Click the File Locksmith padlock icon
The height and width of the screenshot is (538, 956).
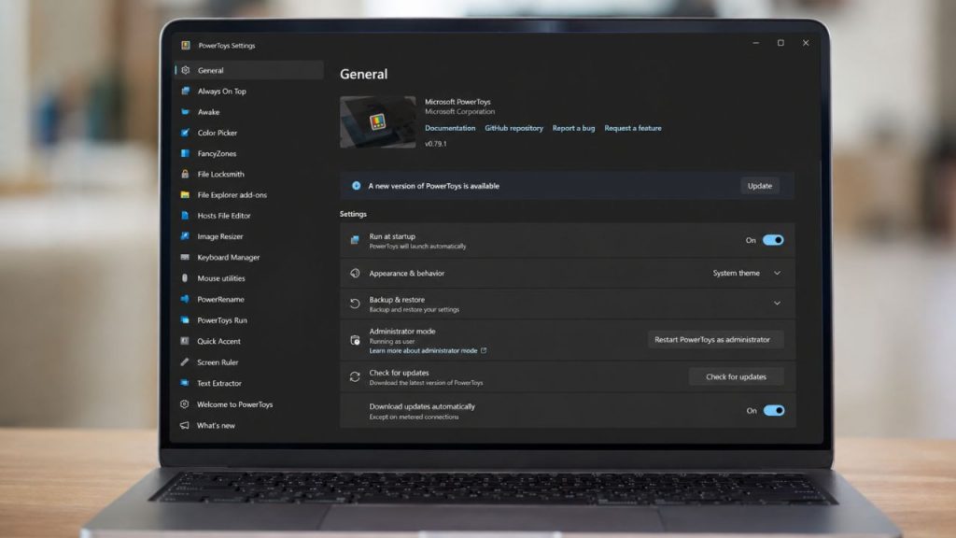(x=185, y=174)
